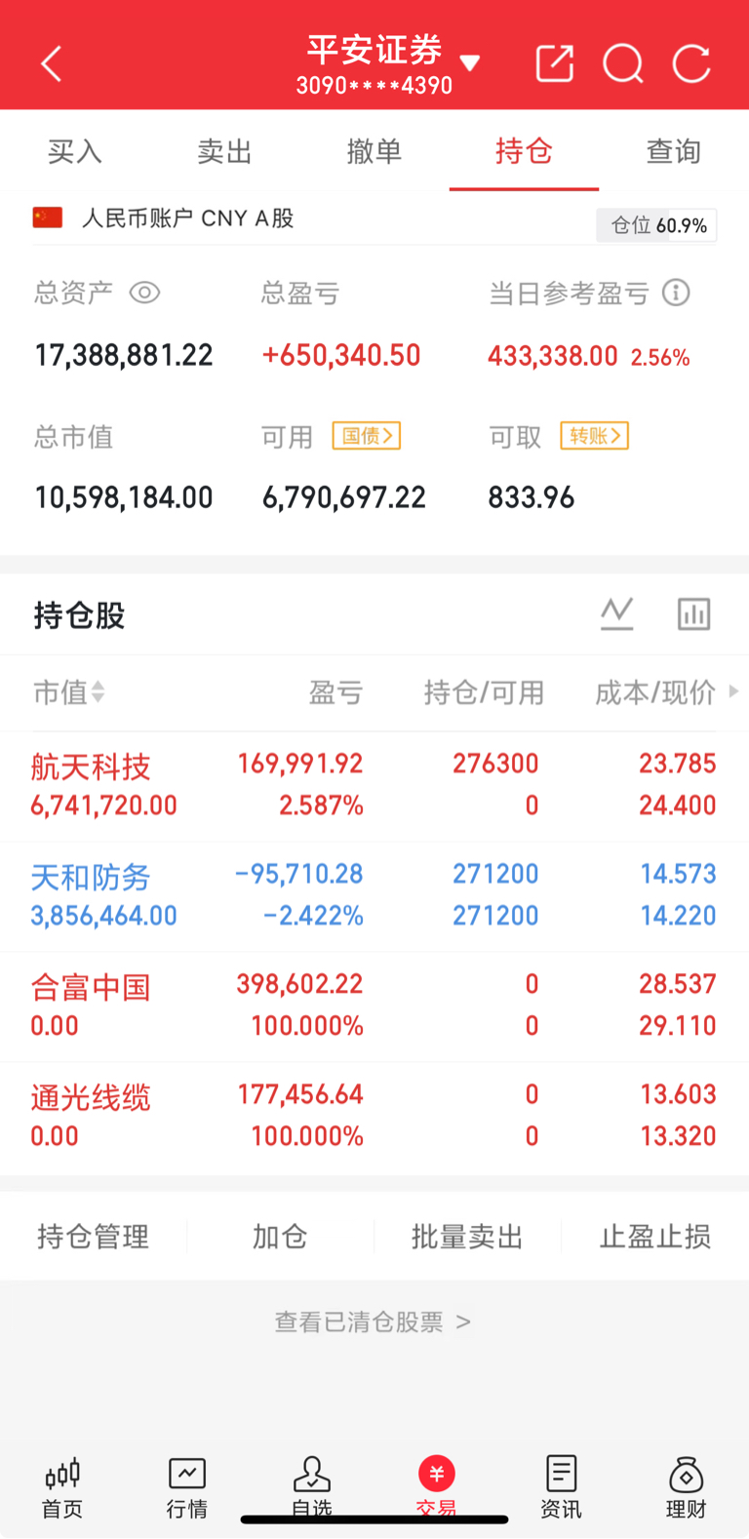The height and width of the screenshot is (1539, 749).
Task: Tap the 国债 button beside 可用
Action: [367, 436]
